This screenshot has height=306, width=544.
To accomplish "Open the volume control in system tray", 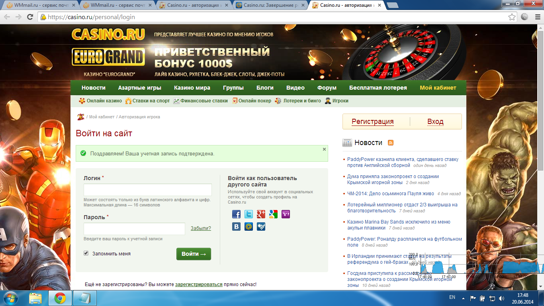I will tap(502, 298).
